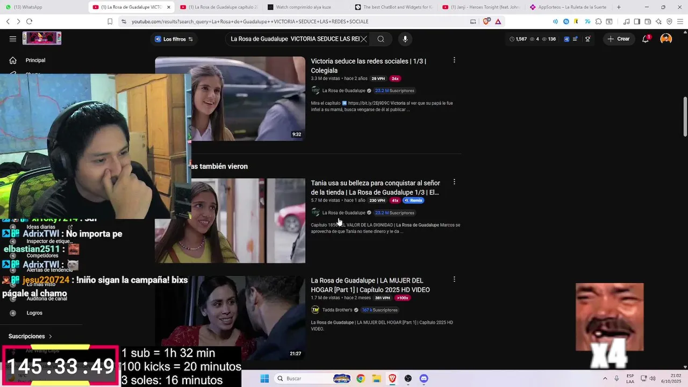Image resolution: width=688 pixels, height=387 pixels.
Task: Switch to AppSorteos Ruleta de la Suerte tab
Action: pyautogui.click(x=569, y=7)
